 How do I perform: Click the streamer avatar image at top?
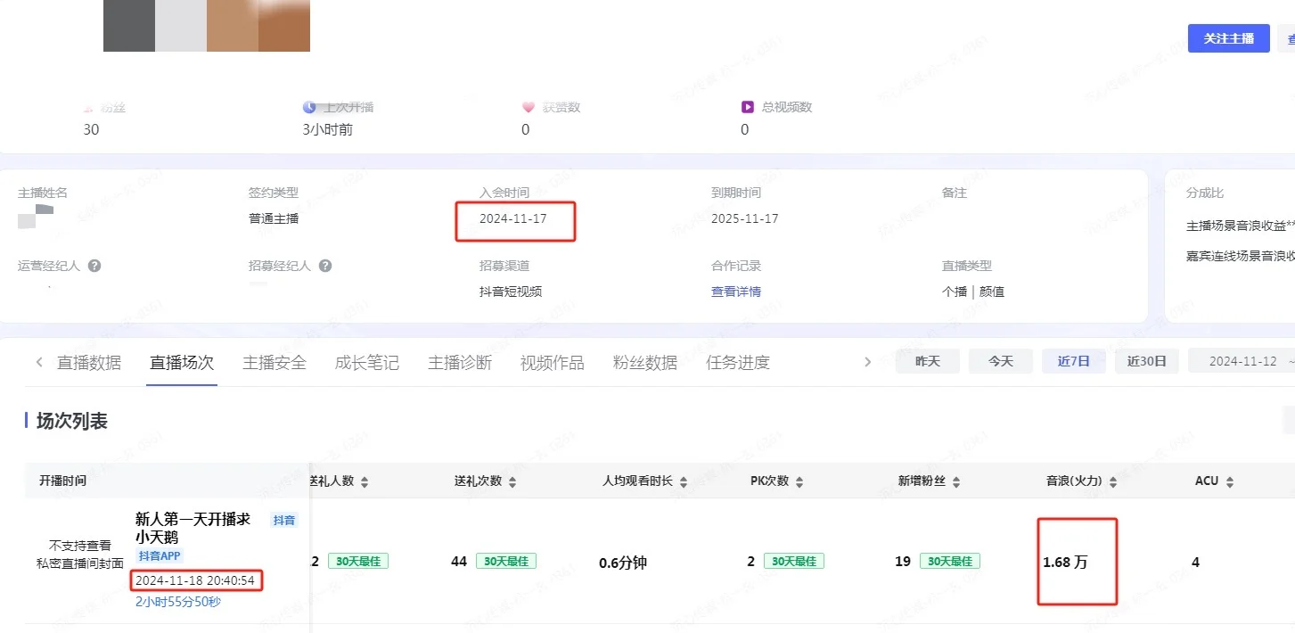(x=207, y=25)
